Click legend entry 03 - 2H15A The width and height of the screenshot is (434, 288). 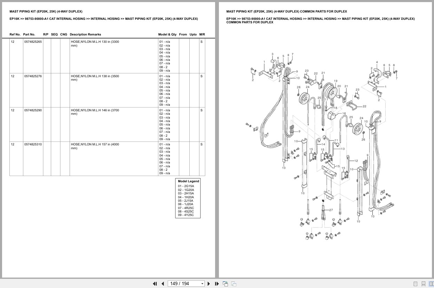click(x=186, y=193)
